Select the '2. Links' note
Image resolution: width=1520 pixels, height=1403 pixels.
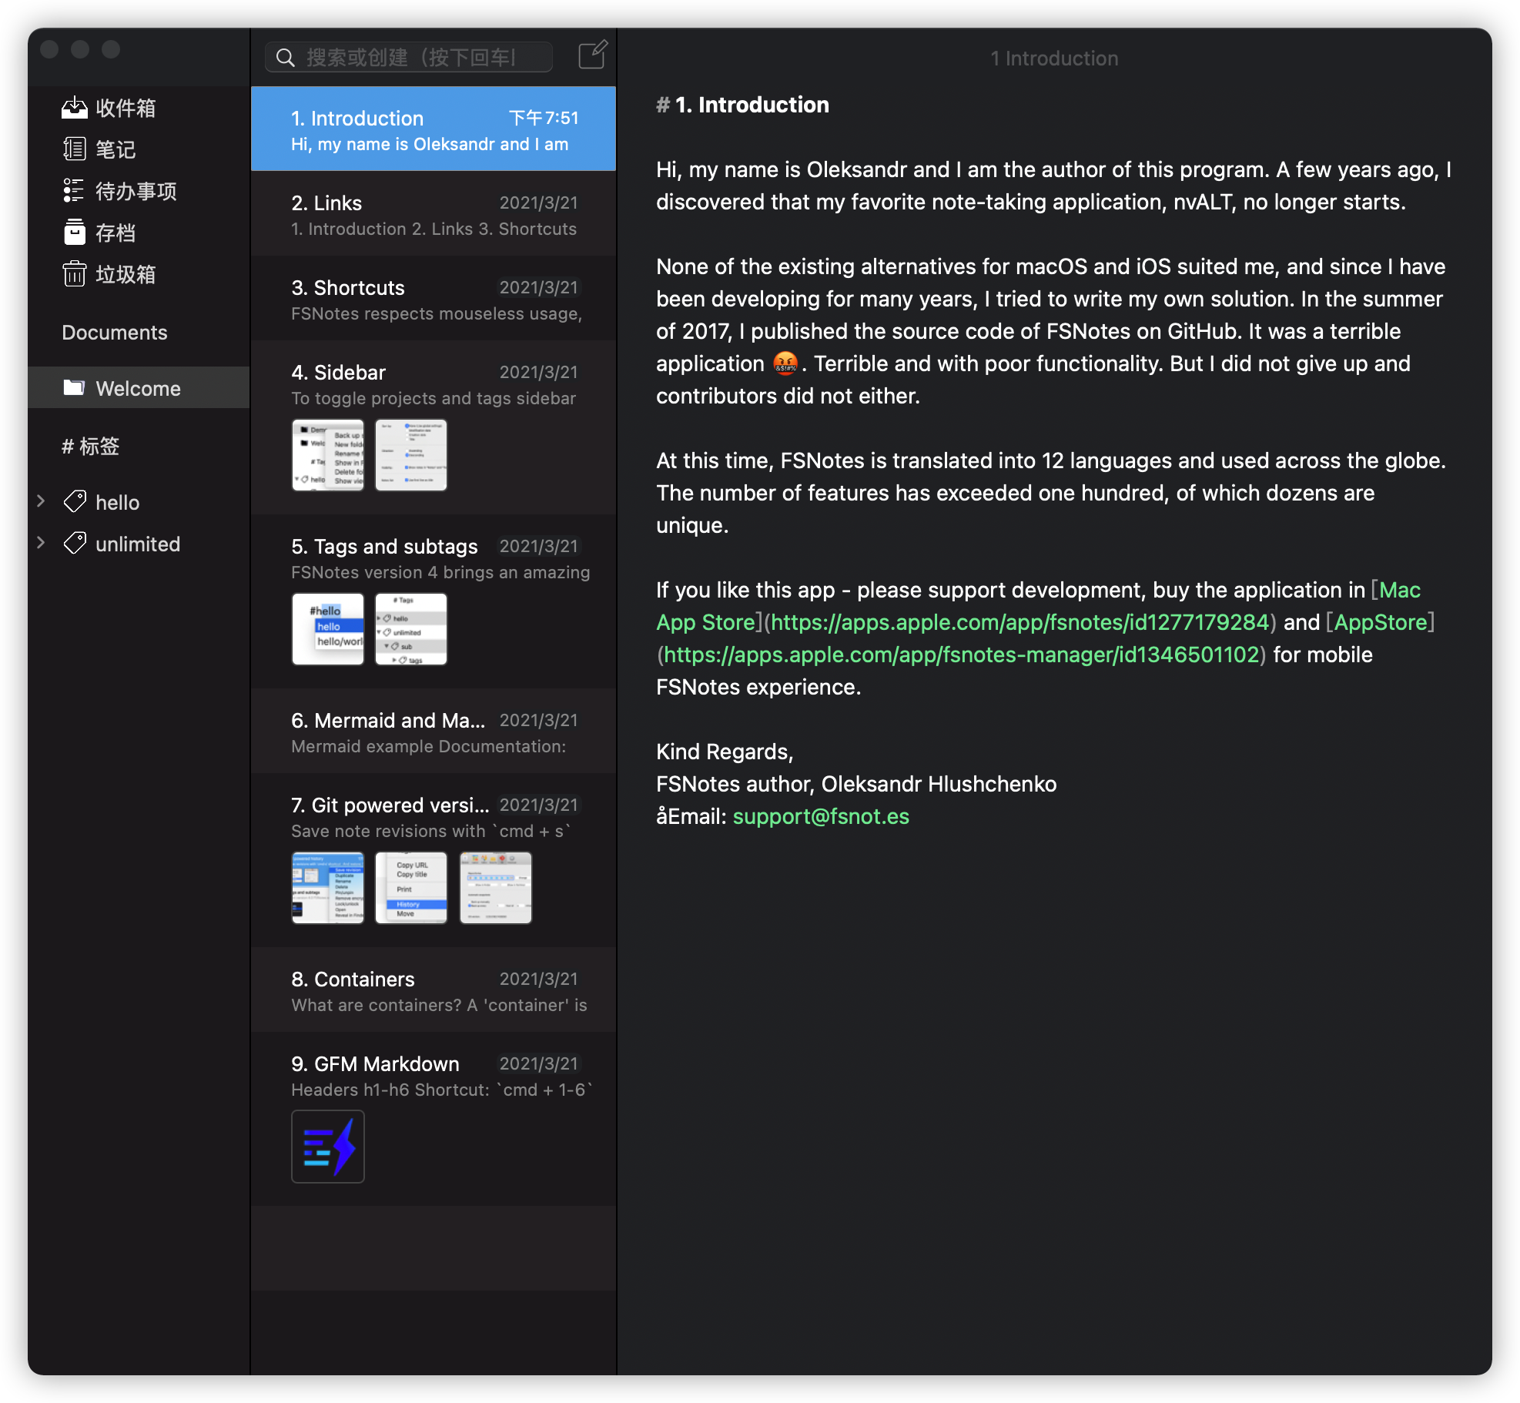pyautogui.click(x=434, y=214)
